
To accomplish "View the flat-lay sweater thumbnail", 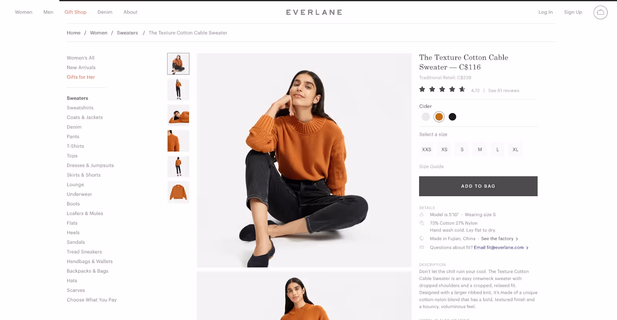I will tap(178, 192).
